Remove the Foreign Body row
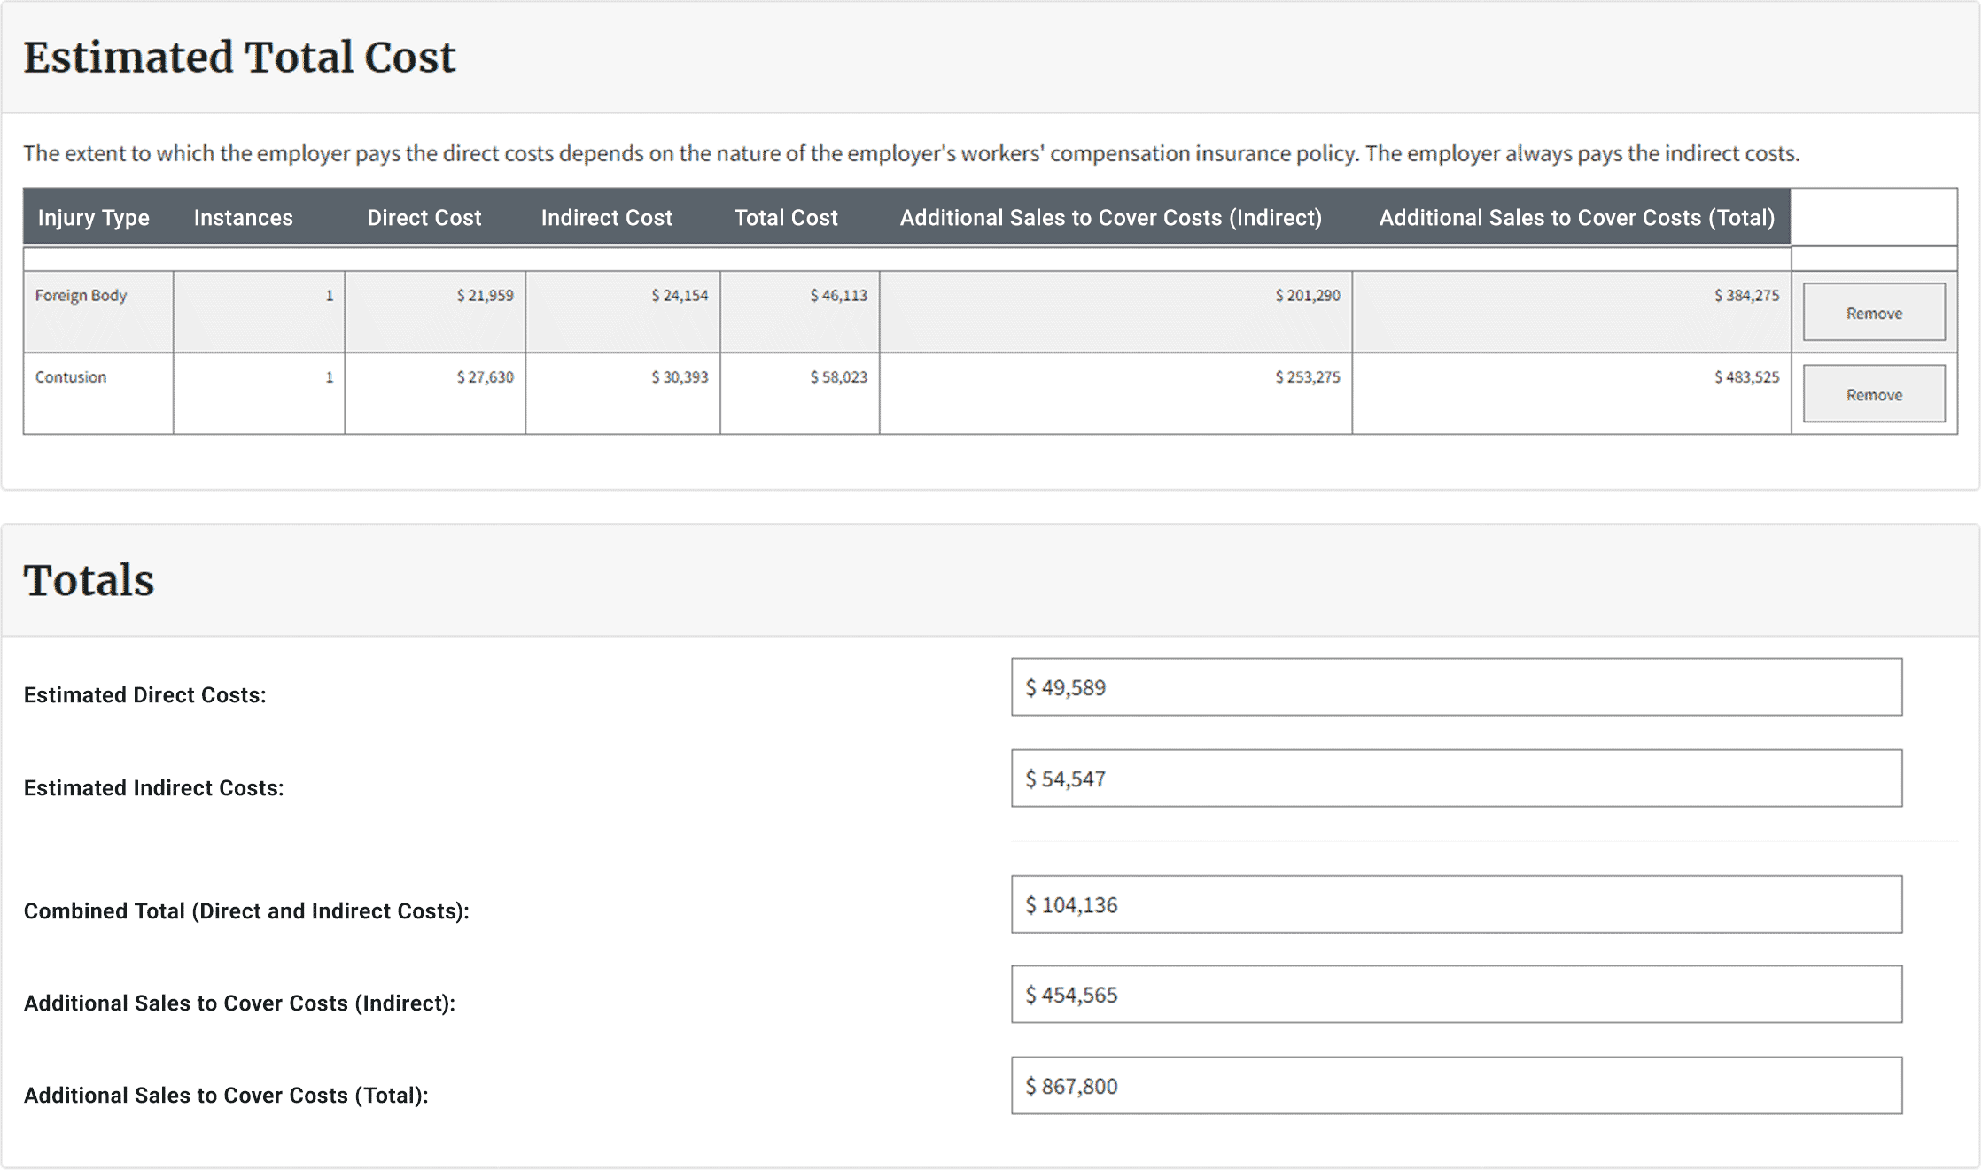The height and width of the screenshot is (1170, 1982). (1874, 312)
